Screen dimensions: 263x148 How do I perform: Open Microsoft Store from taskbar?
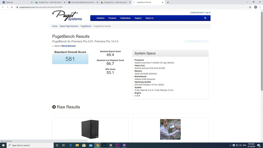tap(84, 145)
